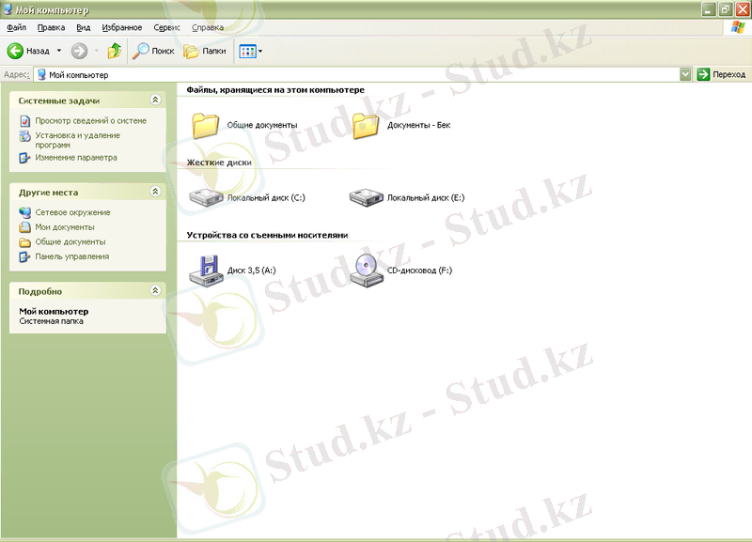Toggle the Folders pane icon
Image resolution: width=752 pixels, height=542 pixels.
(191, 51)
